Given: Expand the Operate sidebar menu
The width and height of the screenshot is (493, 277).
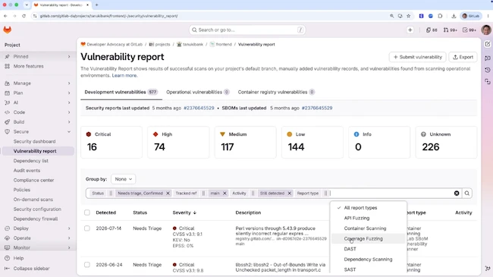Looking at the screenshot, I should [x=38, y=238].
